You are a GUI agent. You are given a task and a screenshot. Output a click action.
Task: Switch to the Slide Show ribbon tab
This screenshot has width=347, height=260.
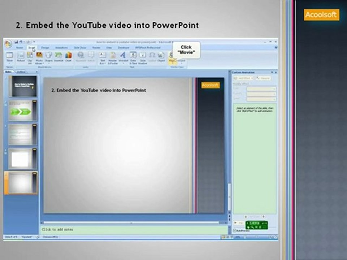tap(80, 48)
